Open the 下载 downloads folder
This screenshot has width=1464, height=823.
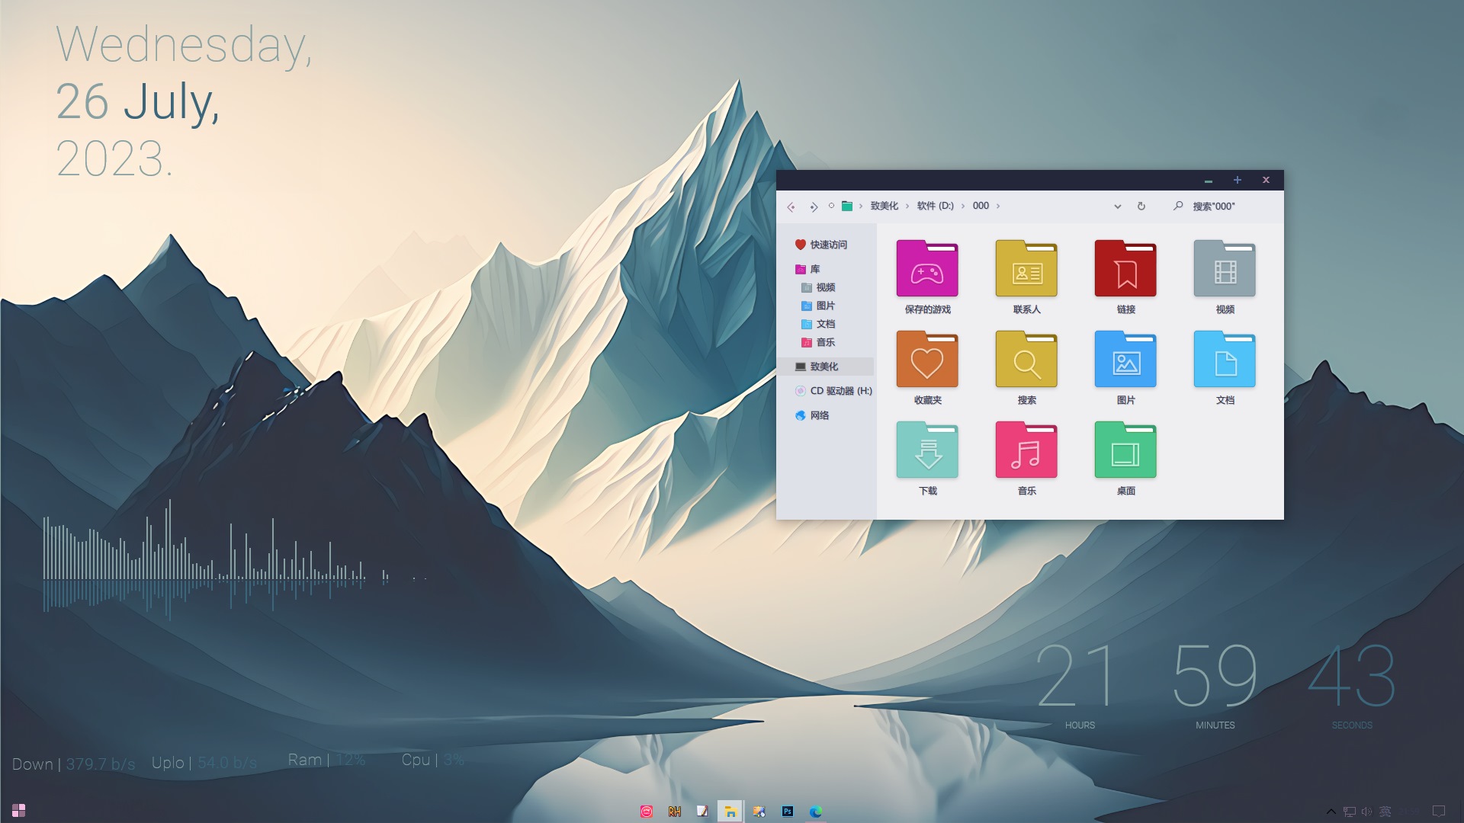tap(927, 451)
